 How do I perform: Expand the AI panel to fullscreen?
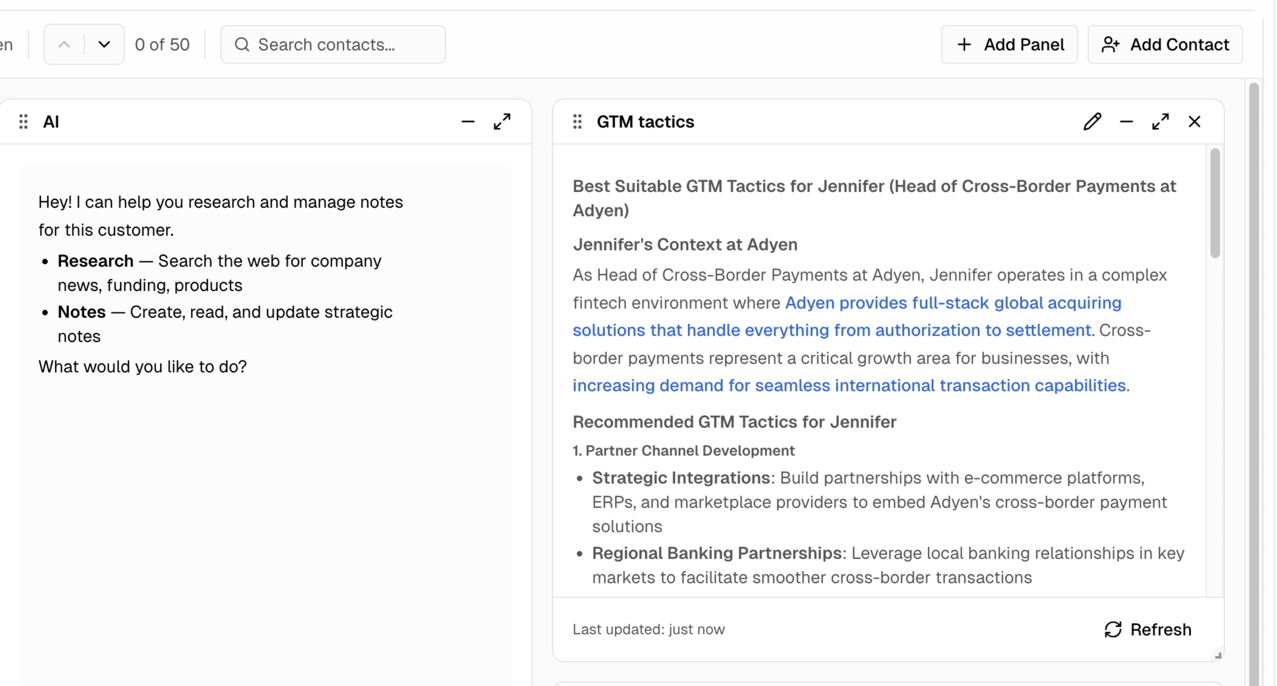coord(502,121)
